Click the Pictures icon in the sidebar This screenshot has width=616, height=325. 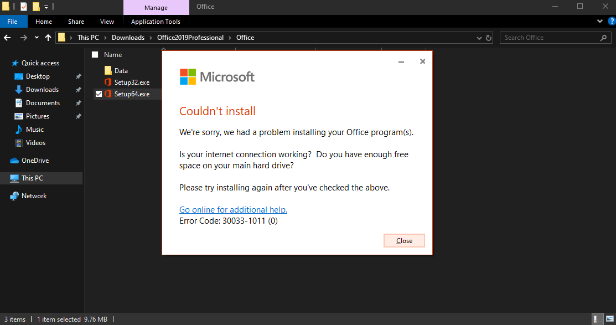click(x=18, y=116)
